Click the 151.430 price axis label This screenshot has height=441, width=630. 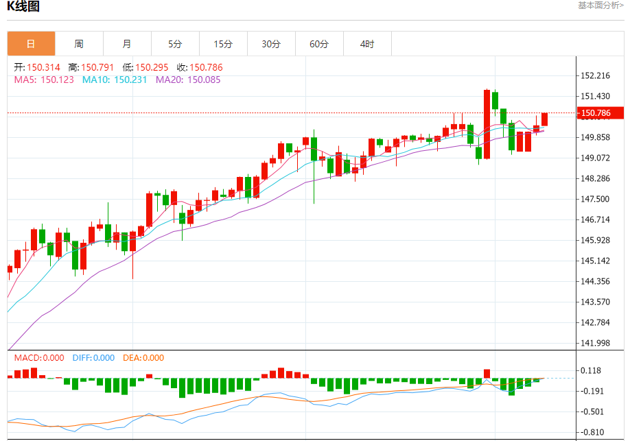(596, 96)
